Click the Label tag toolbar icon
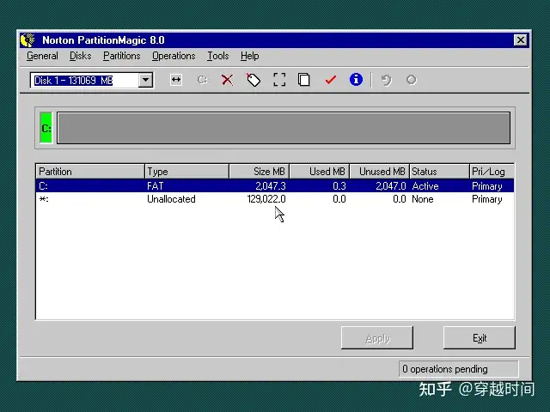The height and width of the screenshot is (412, 550). (x=254, y=80)
